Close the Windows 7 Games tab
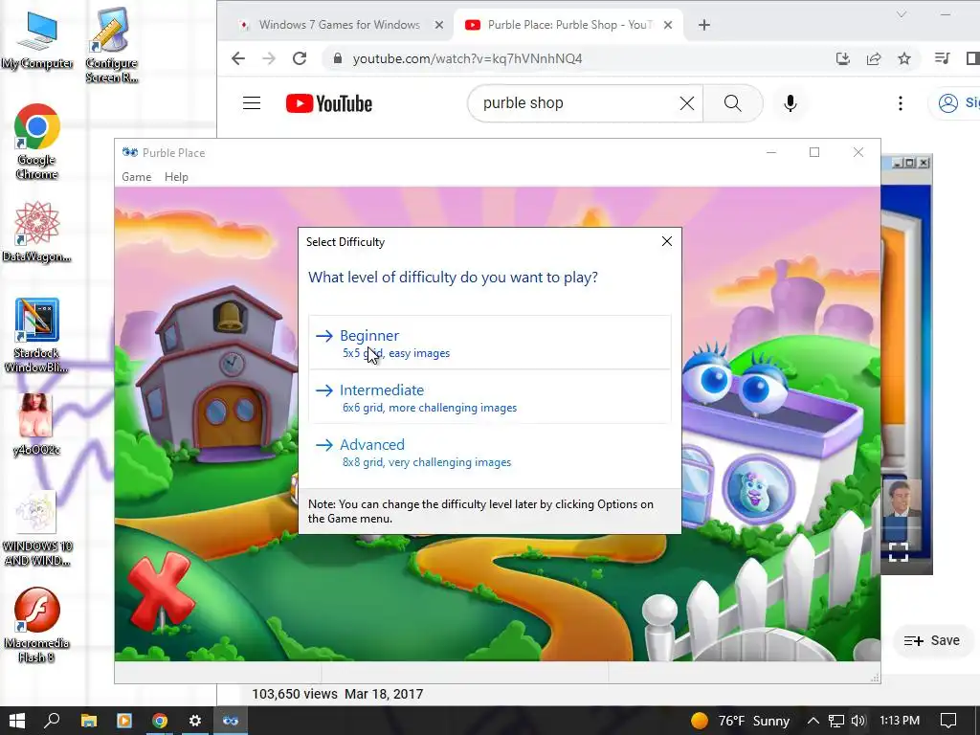 point(439,25)
